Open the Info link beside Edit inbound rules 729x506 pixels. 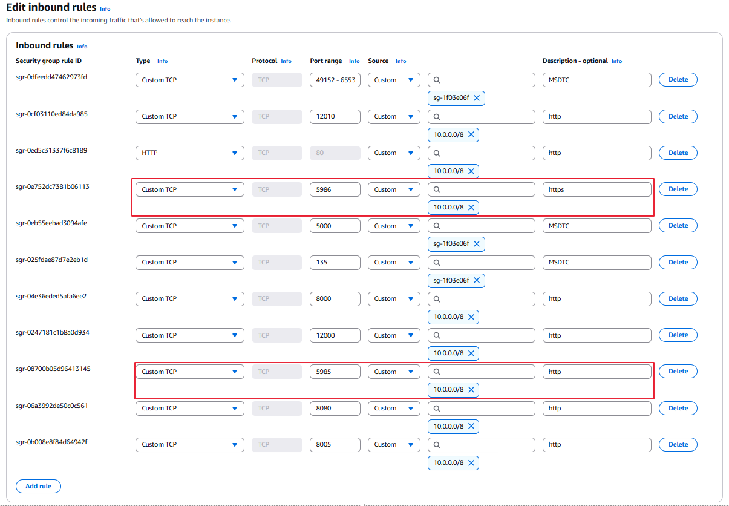pyautogui.click(x=105, y=9)
